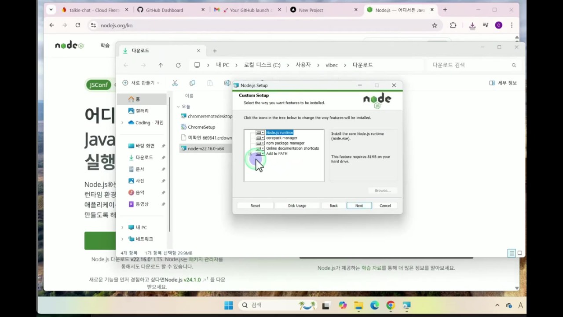This screenshot has height=317, width=563.
Task: Open Chrome extensions puzzle icon
Action: point(453,25)
